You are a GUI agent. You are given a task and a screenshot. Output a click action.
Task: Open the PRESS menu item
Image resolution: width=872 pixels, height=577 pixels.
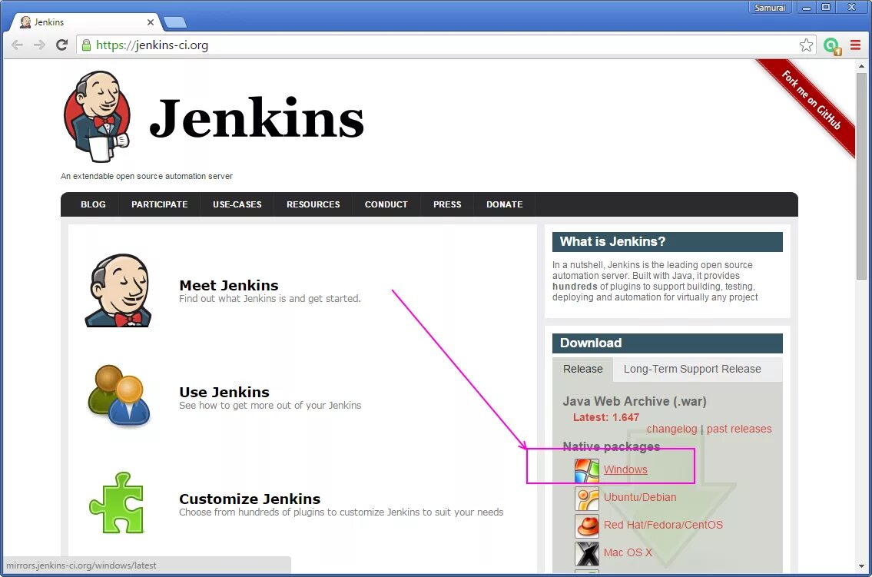point(447,204)
